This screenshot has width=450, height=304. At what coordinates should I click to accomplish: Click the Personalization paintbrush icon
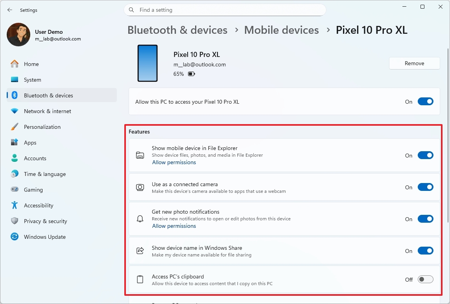[x=15, y=127]
